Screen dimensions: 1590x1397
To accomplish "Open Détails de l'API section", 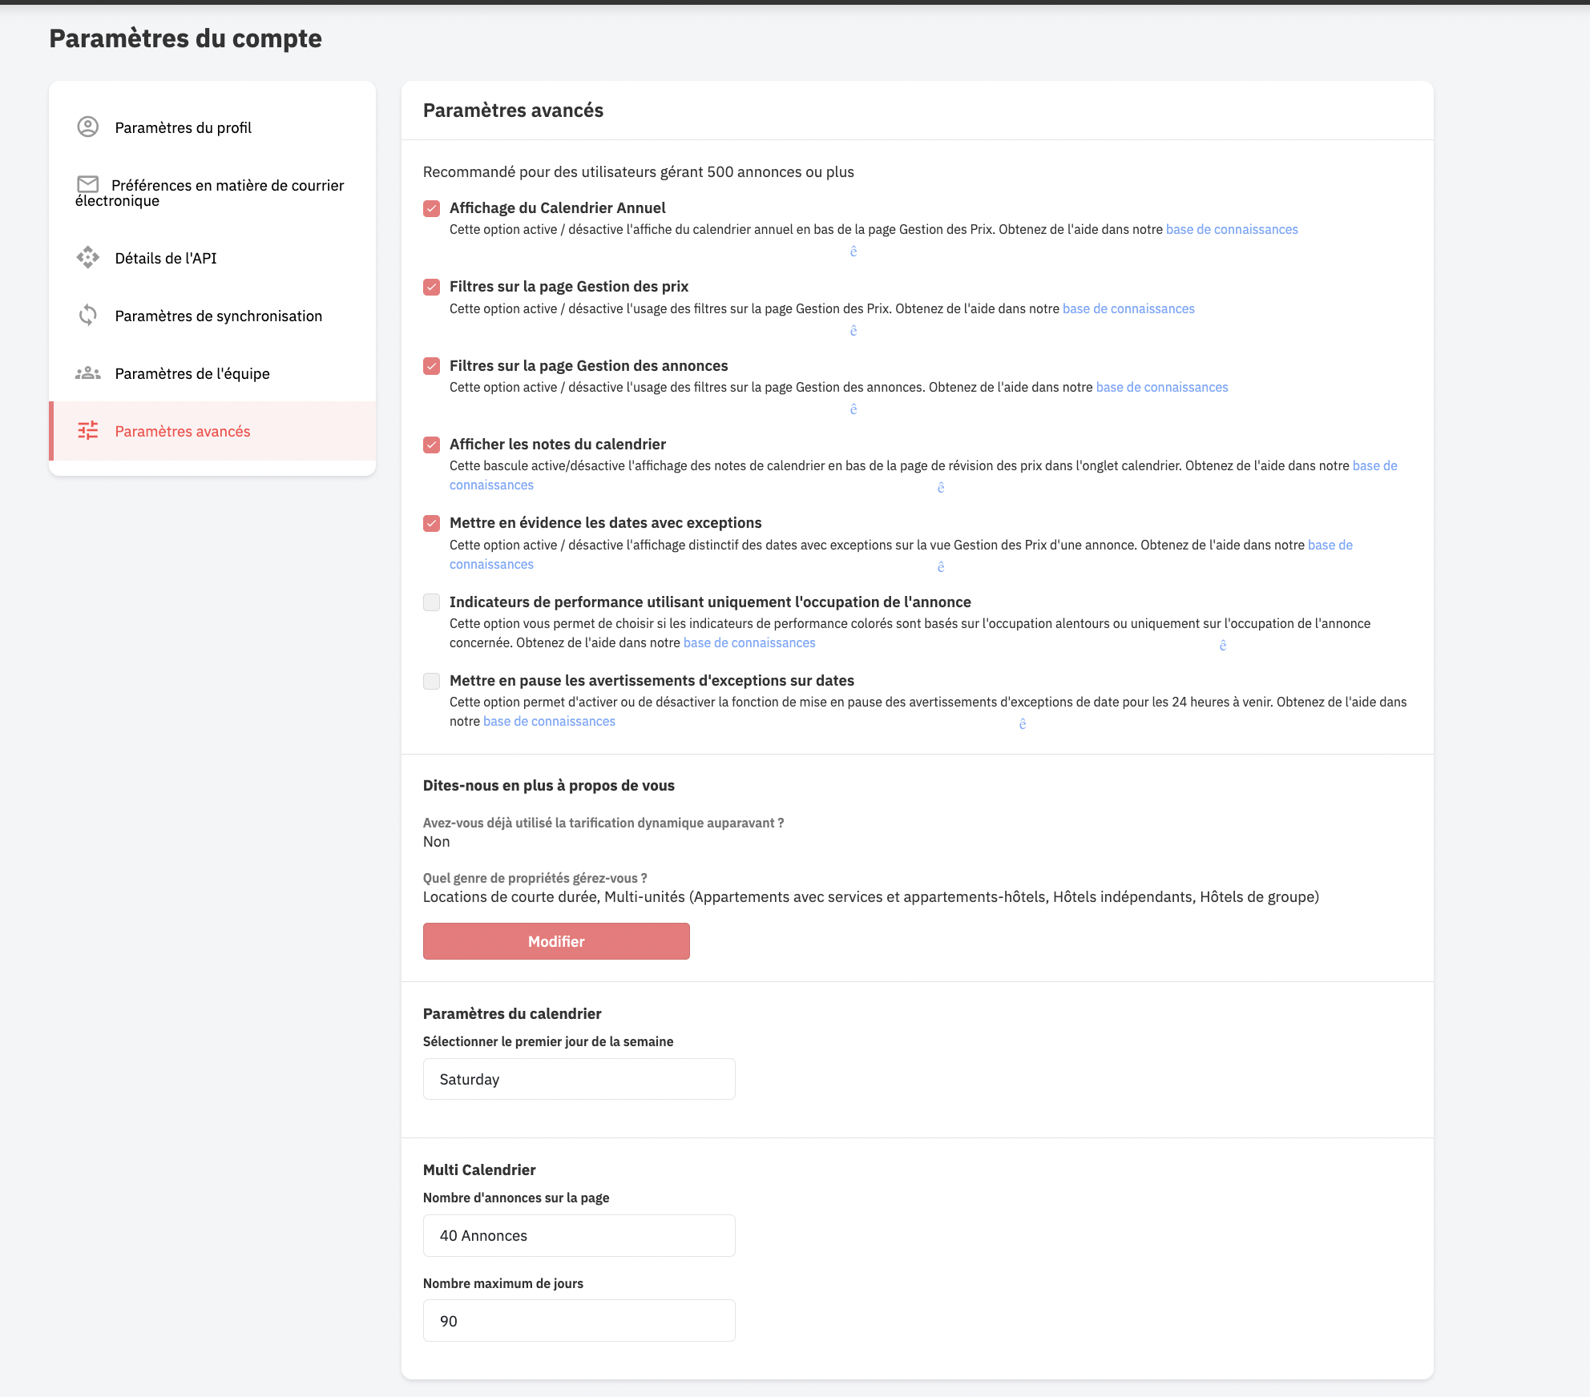I will [212, 258].
